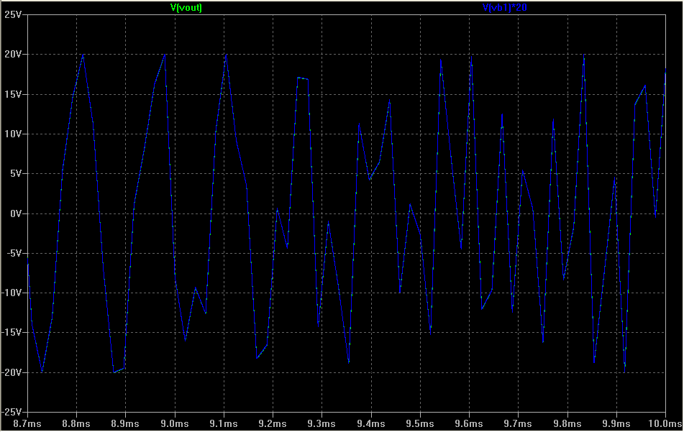
Task: Click the 10V y-axis label
Action: 13,134
